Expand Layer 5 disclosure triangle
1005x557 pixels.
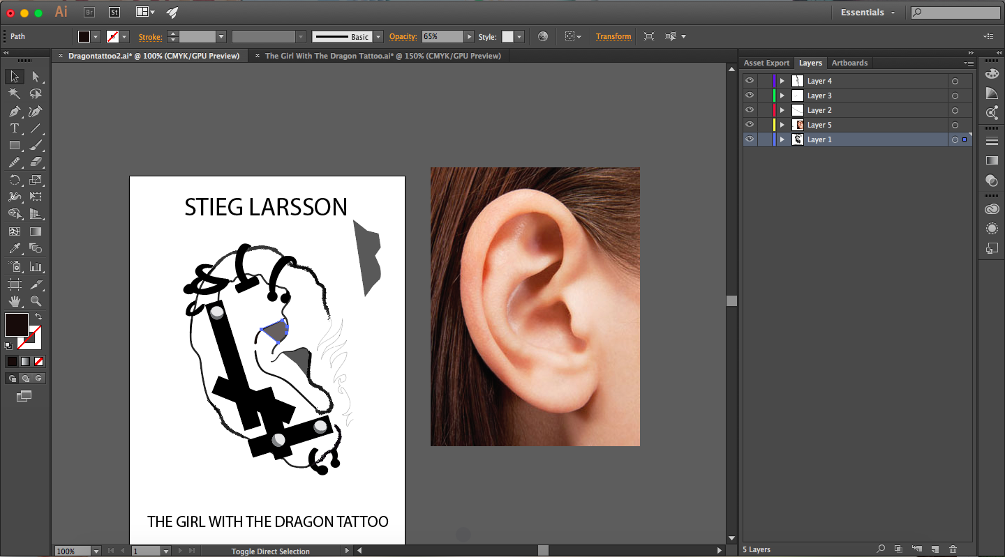(782, 125)
